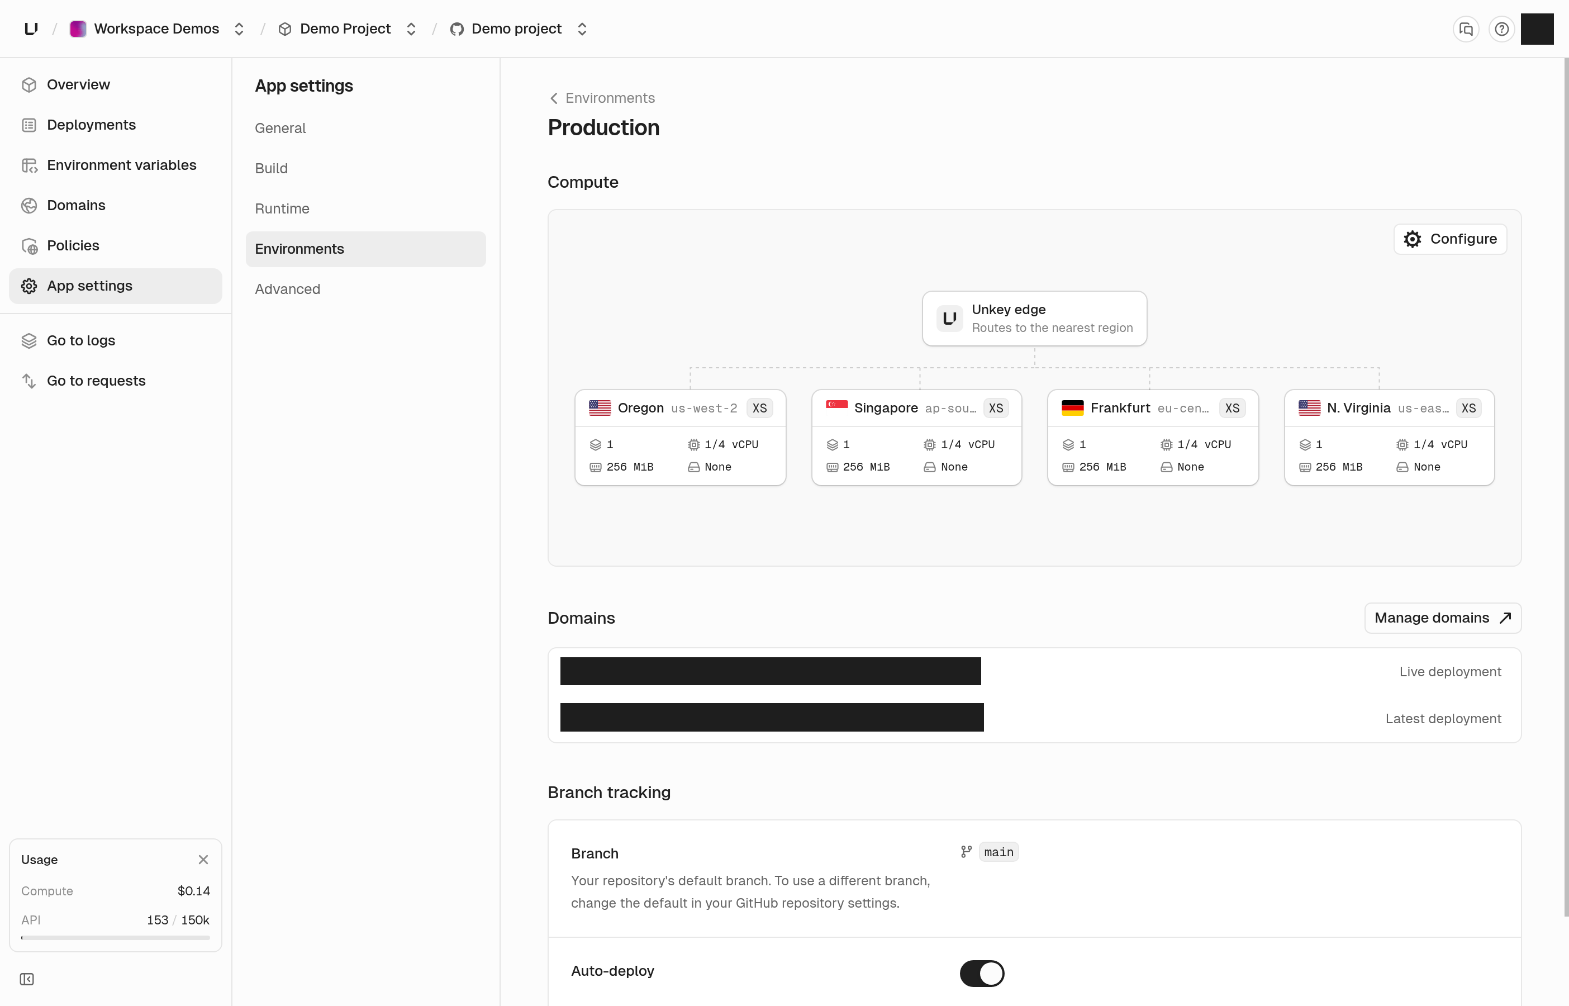Click 1/4 vCPU on the Singapore card
Viewport: 1569px width, 1006px height.
(x=968, y=445)
